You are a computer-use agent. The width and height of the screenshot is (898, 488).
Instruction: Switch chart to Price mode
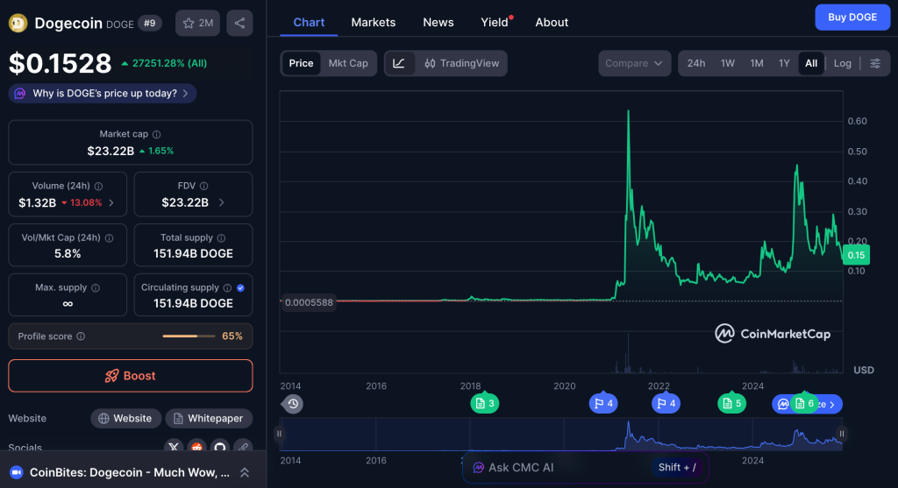tap(302, 63)
